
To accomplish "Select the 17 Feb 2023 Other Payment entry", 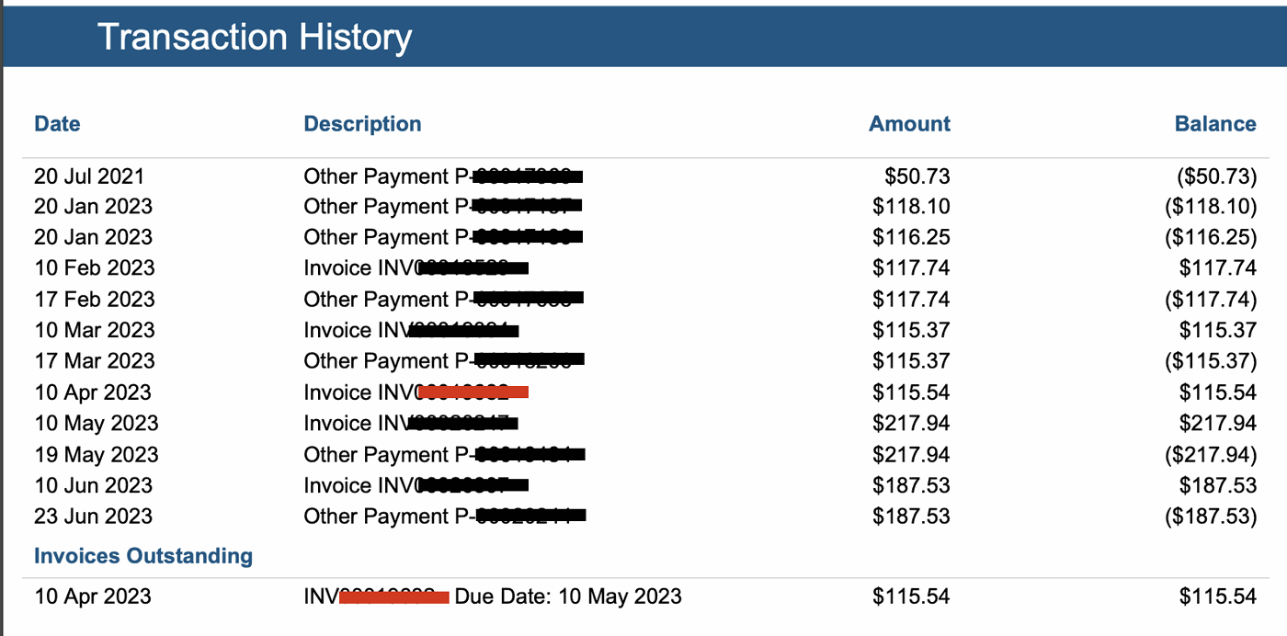I will [x=444, y=299].
